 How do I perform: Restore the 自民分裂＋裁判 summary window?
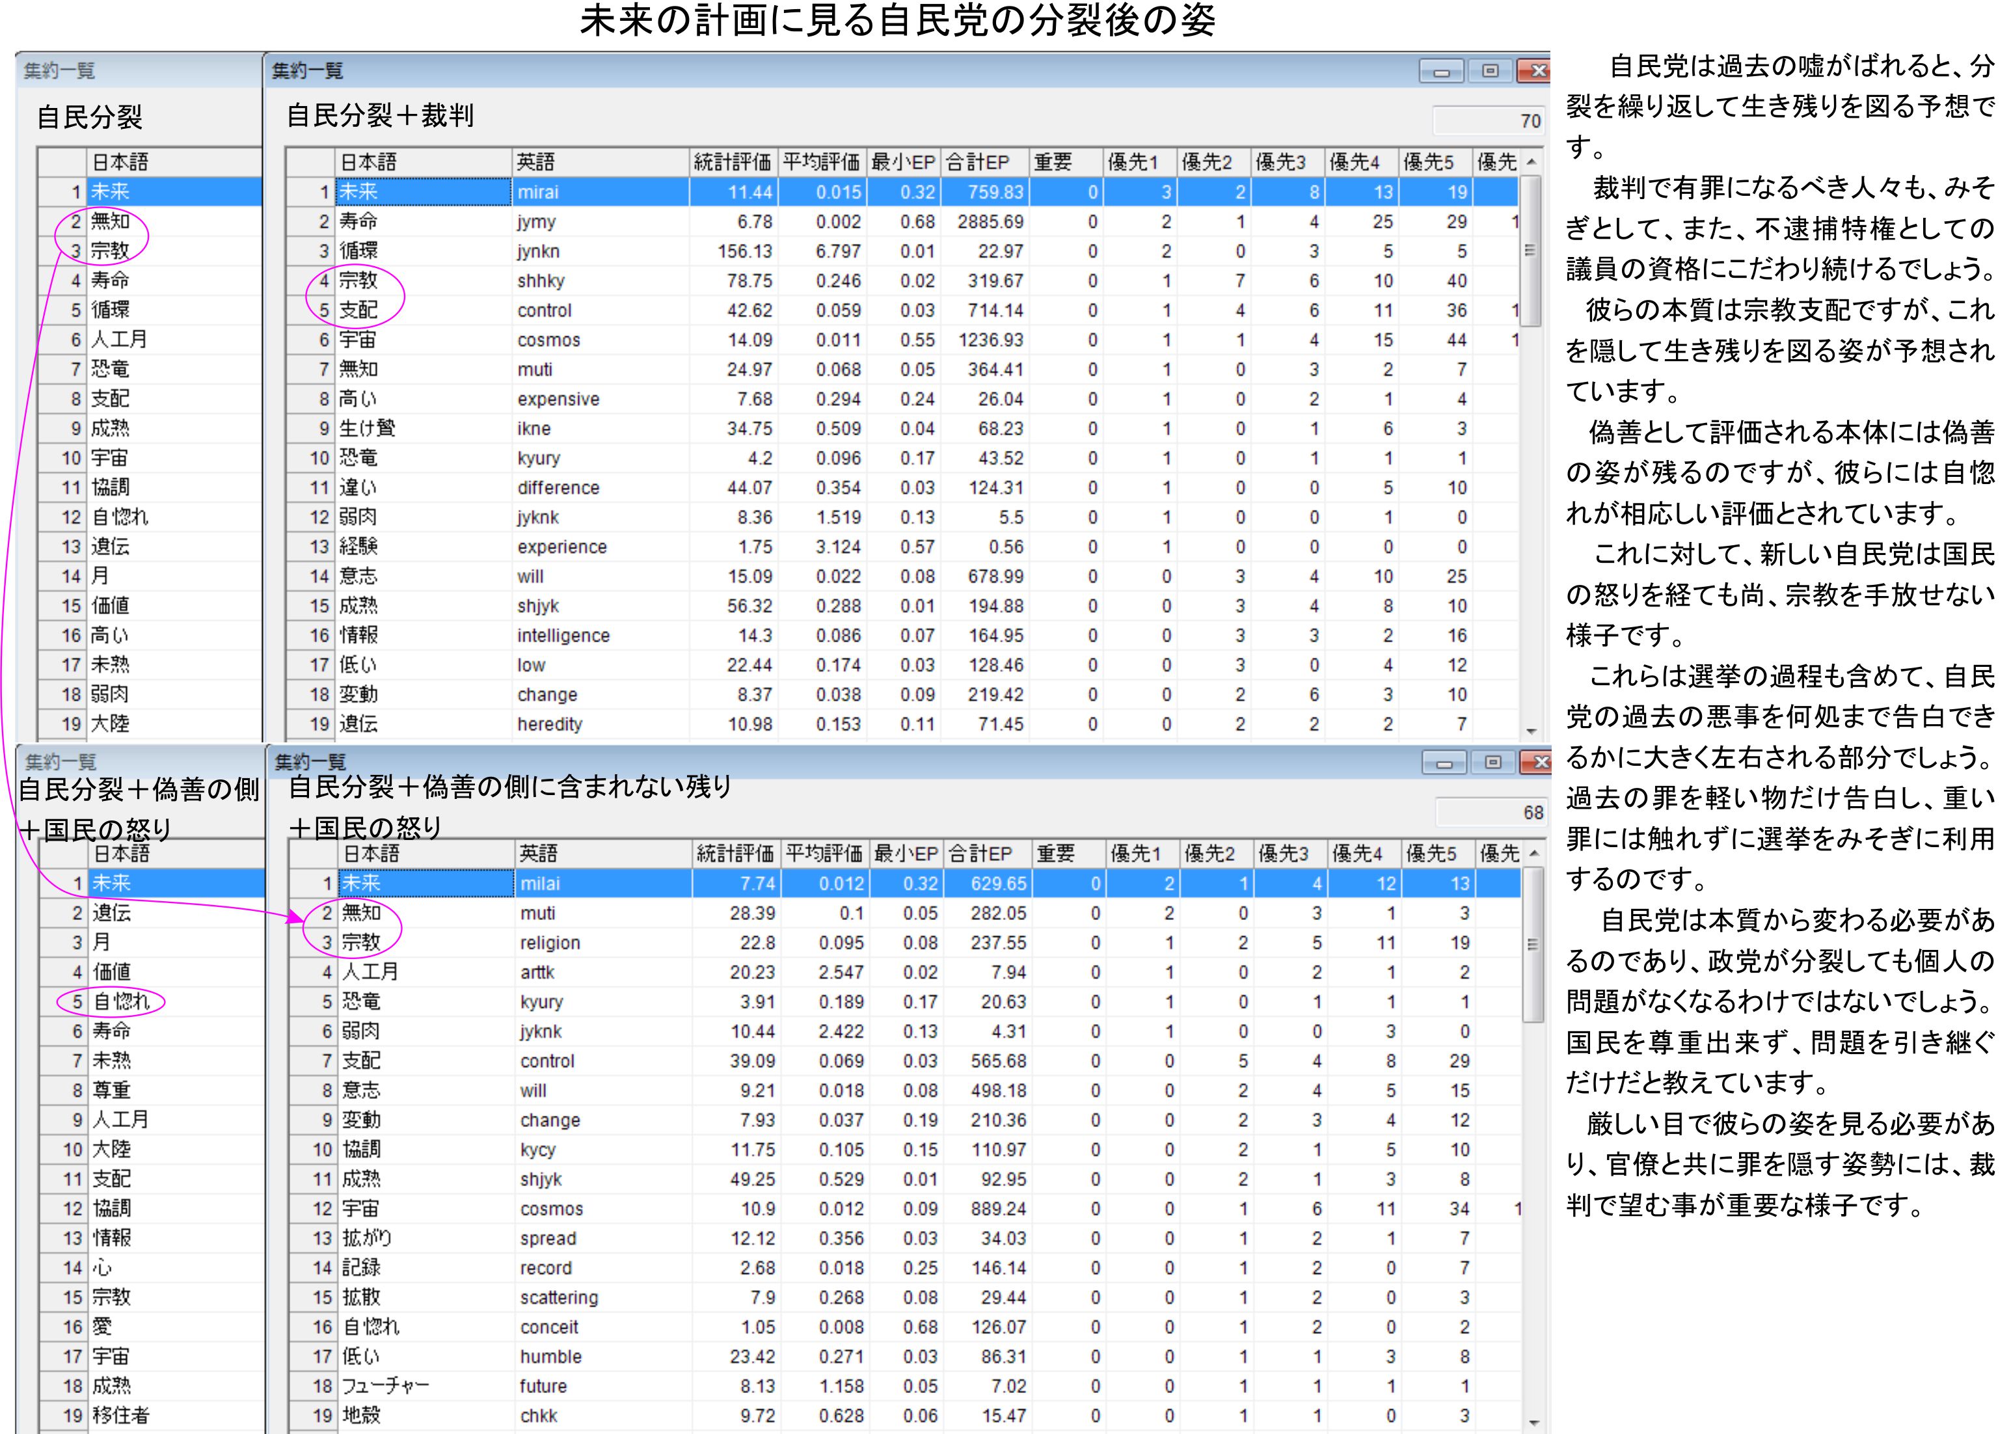click(1490, 72)
